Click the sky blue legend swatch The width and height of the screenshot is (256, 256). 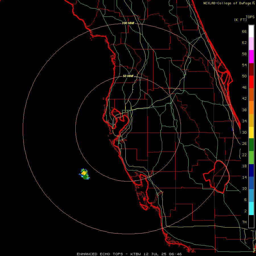click(251, 196)
